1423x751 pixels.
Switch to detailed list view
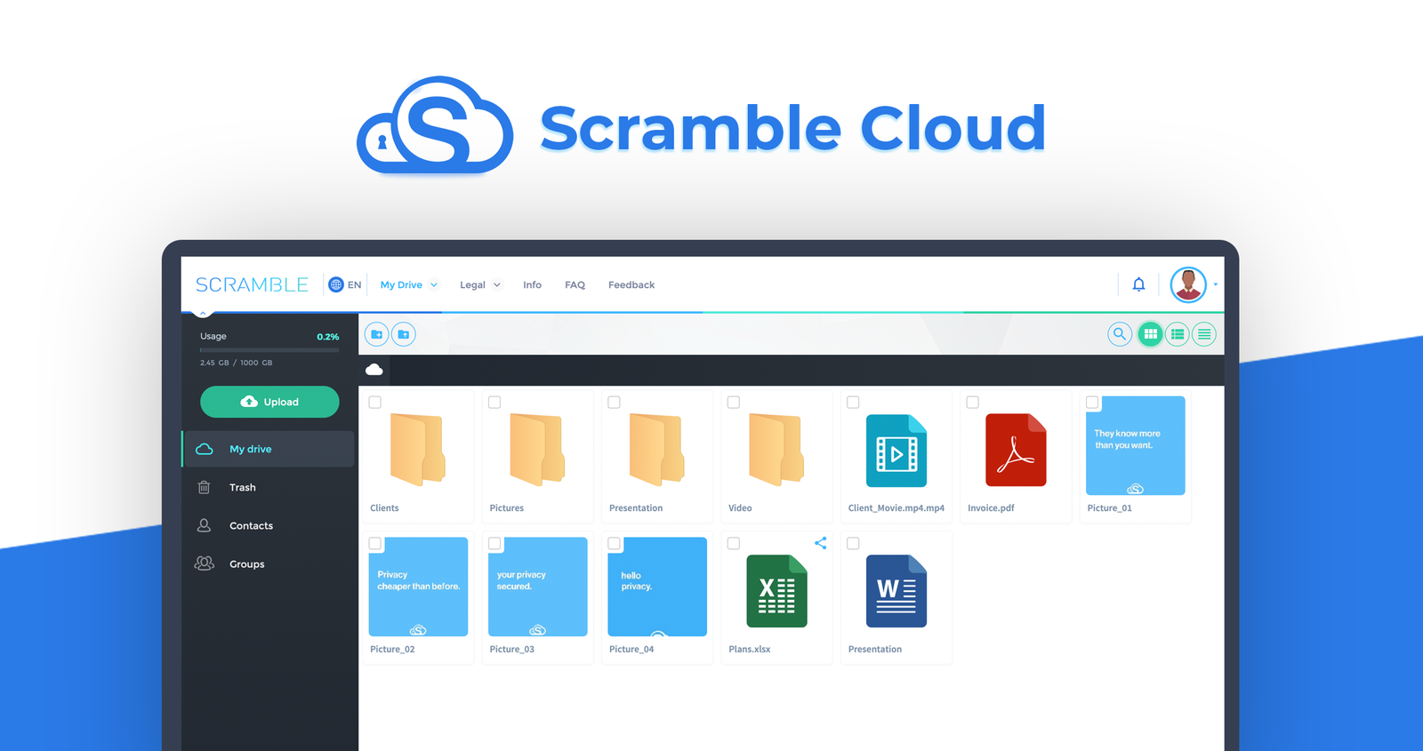coord(1178,334)
